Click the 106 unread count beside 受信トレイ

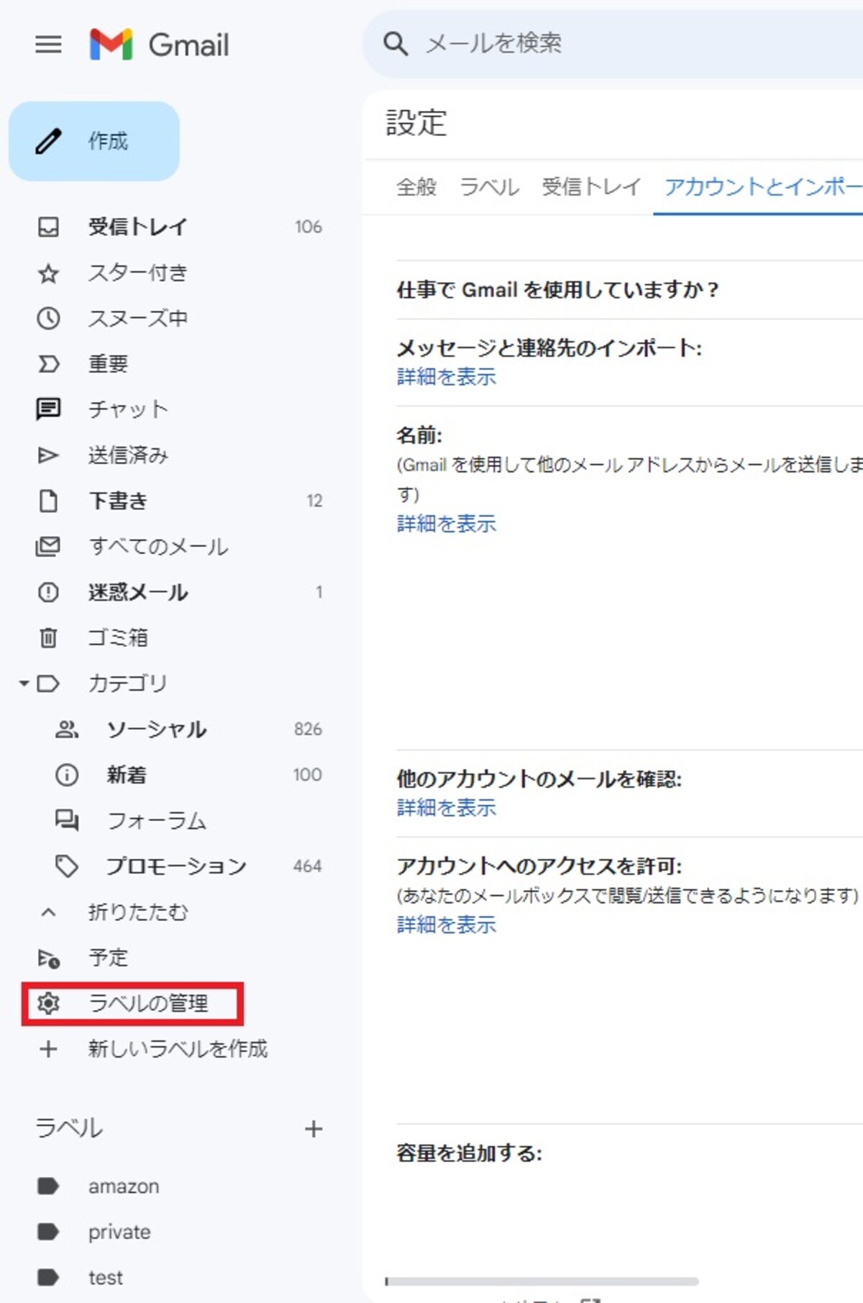[309, 227]
